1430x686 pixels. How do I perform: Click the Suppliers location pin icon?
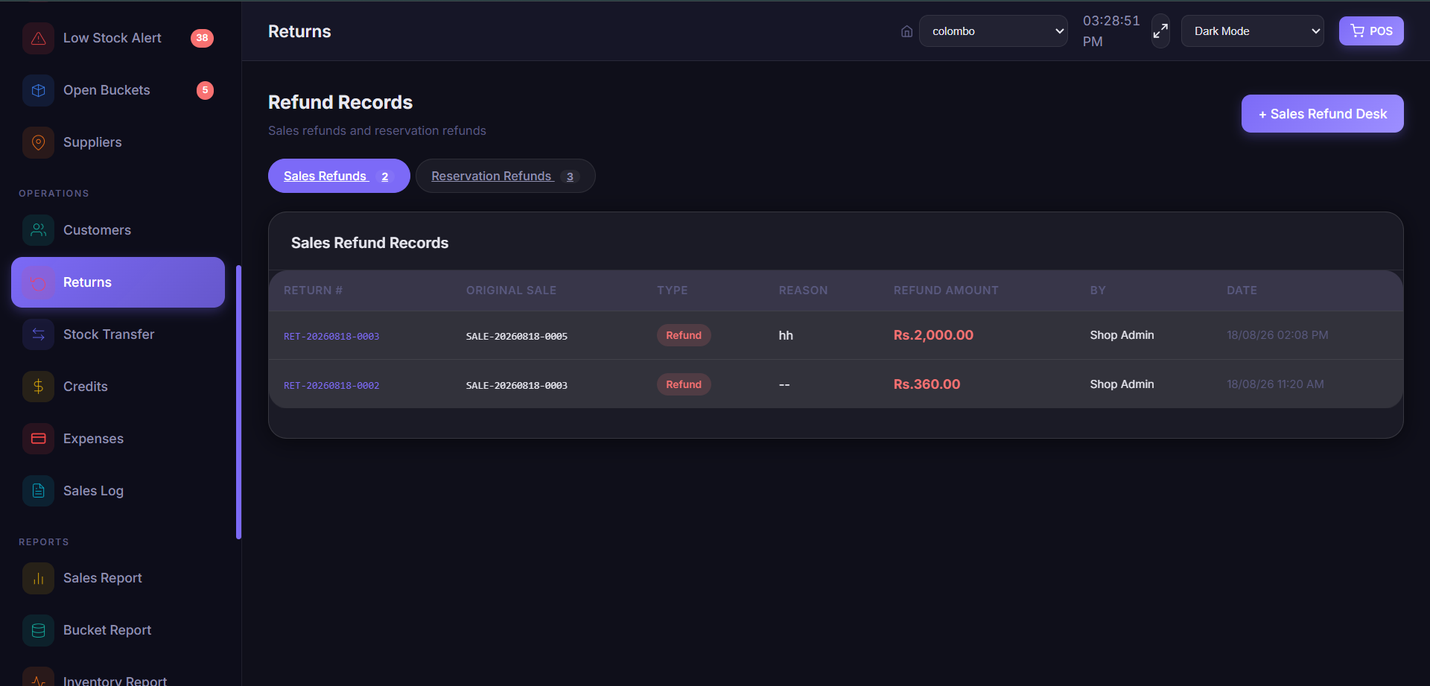pos(38,142)
